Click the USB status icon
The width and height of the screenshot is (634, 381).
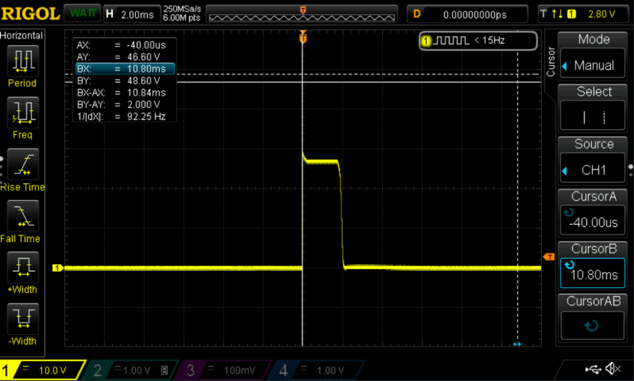click(x=594, y=369)
